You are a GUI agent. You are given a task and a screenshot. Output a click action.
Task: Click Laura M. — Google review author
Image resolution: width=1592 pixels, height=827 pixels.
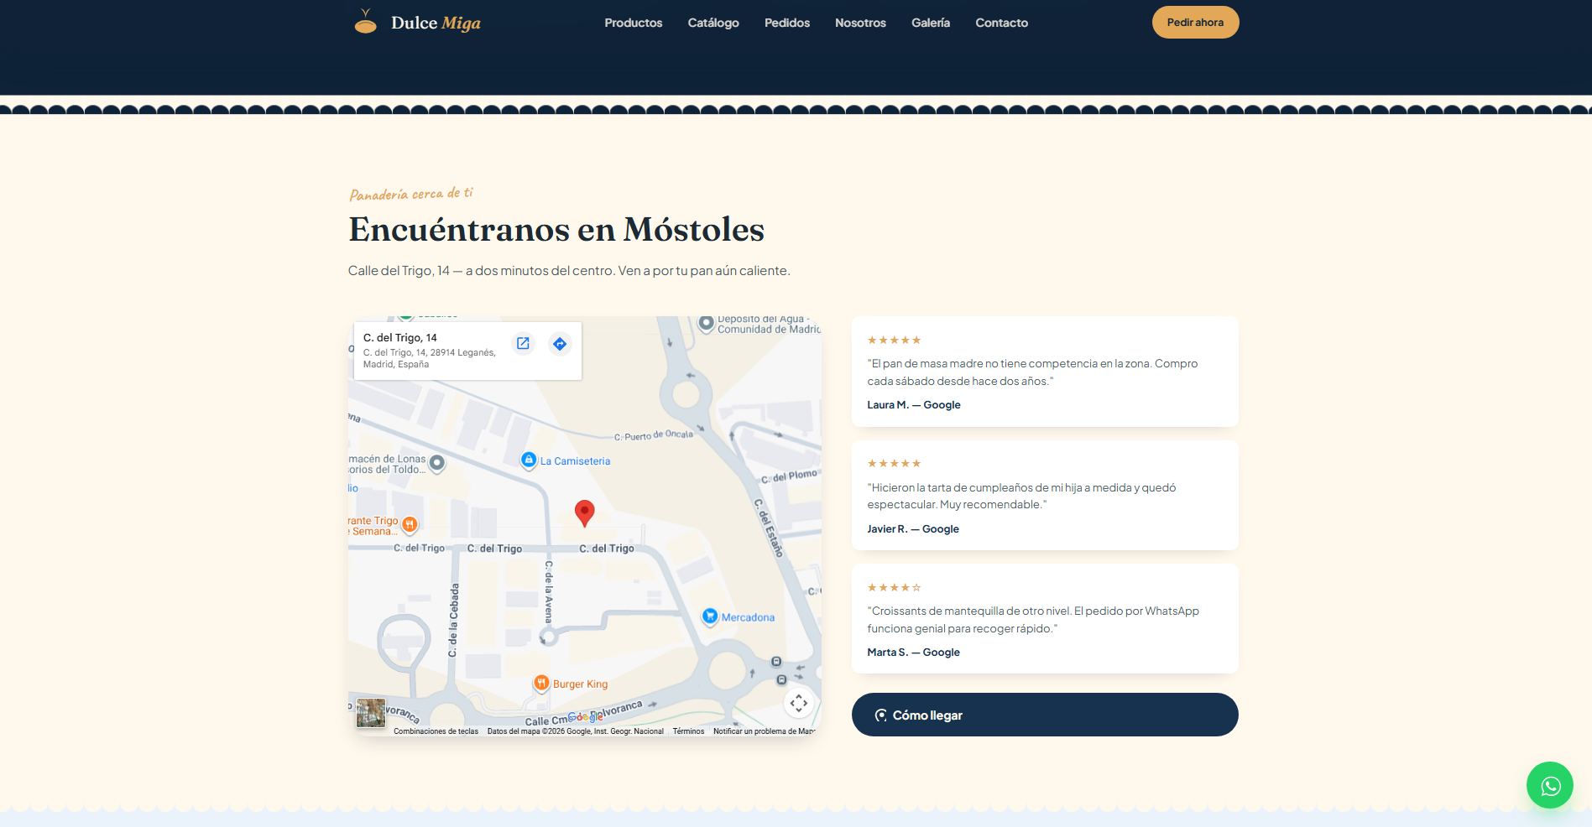click(x=914, y=404)
